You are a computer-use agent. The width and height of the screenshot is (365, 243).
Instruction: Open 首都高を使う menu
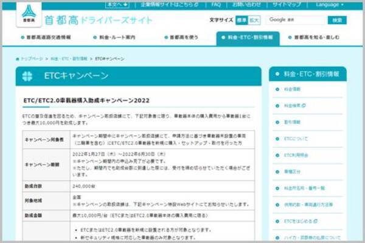tap(181, 37)
